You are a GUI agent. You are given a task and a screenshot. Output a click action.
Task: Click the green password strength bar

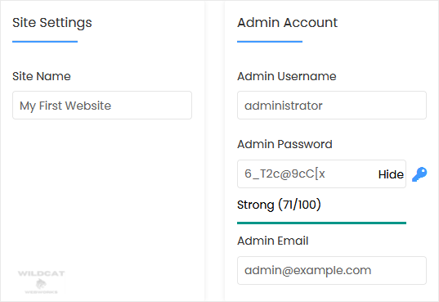pyautogui.click(x=321, y=223)
